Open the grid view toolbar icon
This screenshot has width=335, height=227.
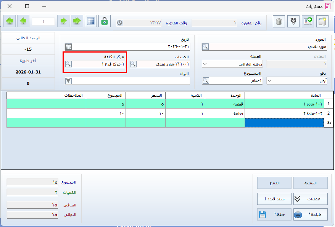tap(90, 21)
